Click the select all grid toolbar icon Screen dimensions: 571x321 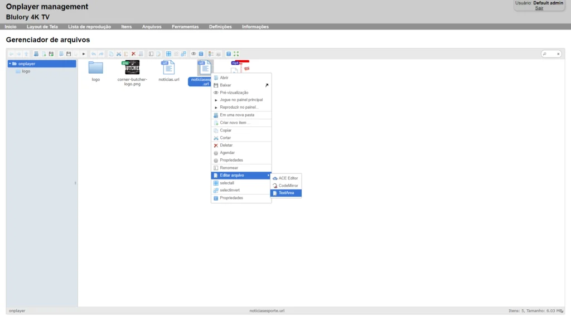tap(168, 54)
